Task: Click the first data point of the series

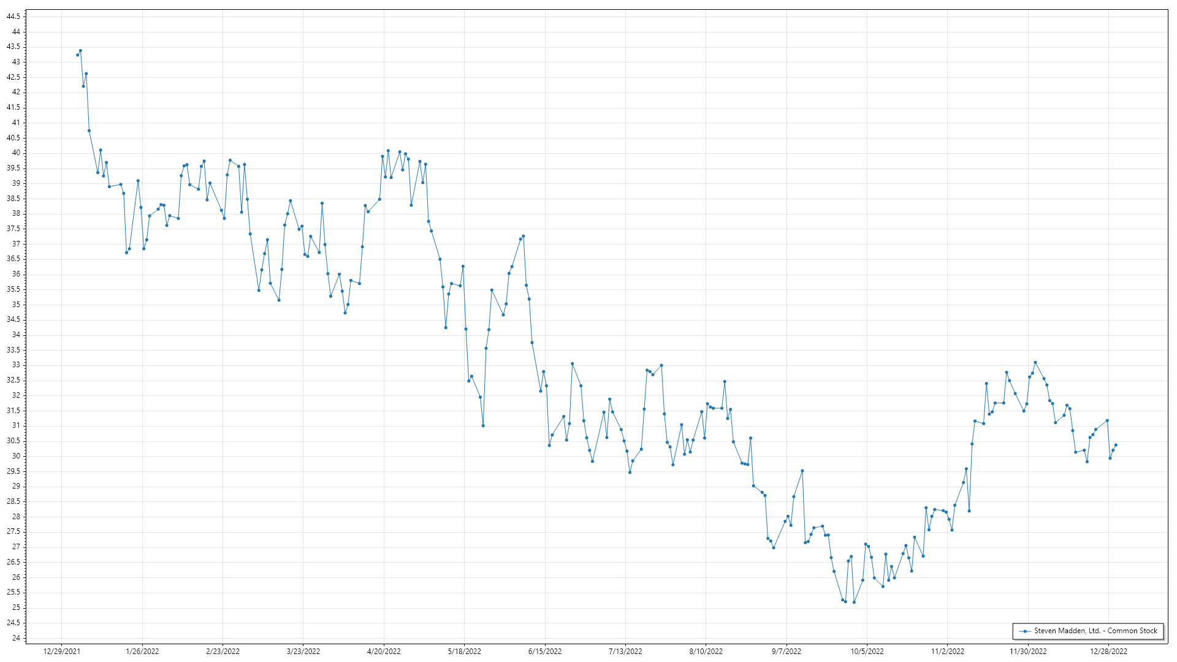Action: point(77,55)
